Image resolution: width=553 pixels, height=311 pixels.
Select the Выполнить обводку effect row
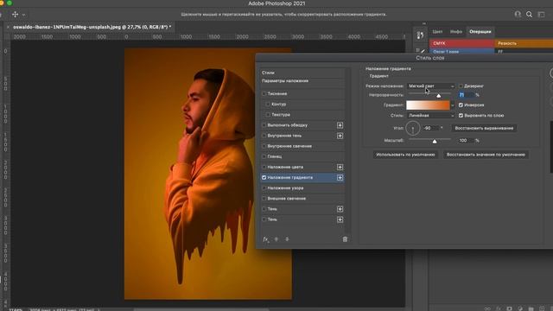click(303, 125)
